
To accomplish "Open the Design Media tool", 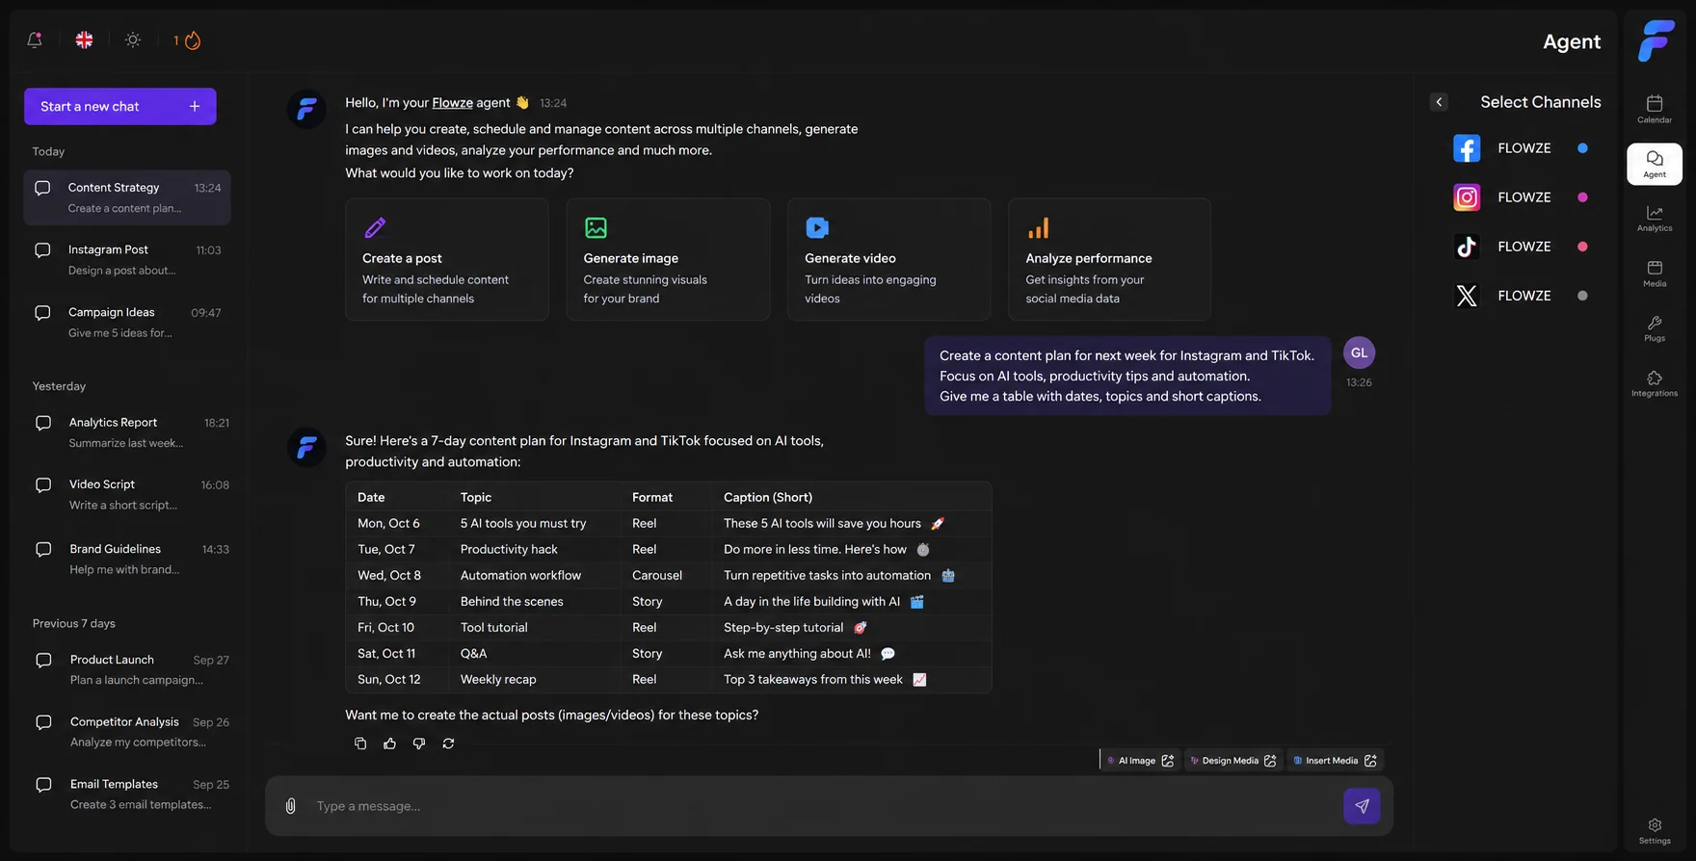I will pos(1233,761).
